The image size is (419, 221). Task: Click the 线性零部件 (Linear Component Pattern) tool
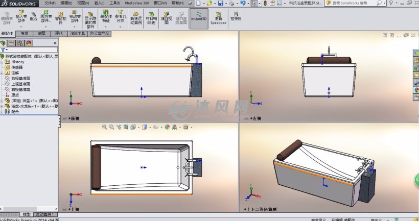46,16
